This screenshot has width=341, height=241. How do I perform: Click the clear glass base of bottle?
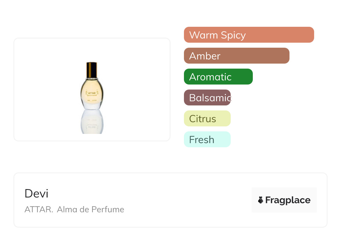(x=92, y=105)
